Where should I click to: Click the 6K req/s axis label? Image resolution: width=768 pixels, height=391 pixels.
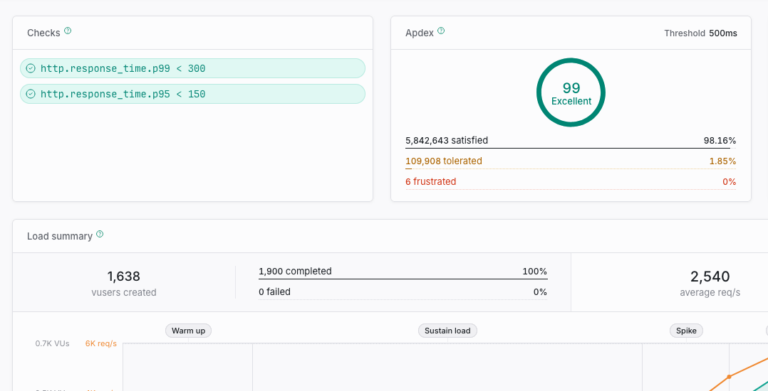(100, 343)
